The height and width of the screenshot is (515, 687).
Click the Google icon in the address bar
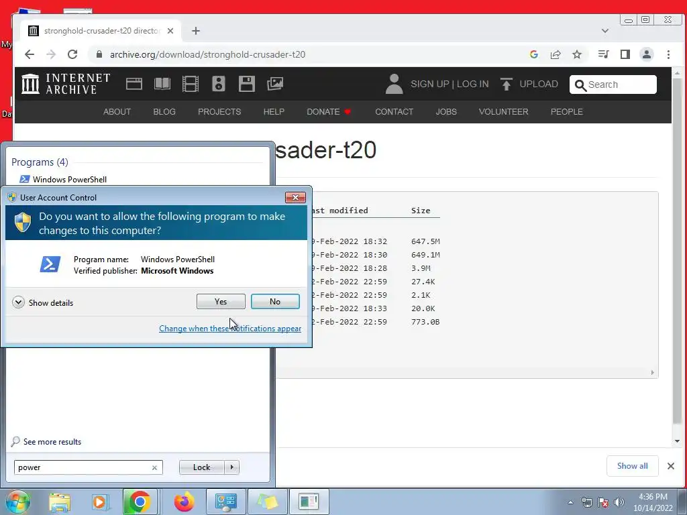(x=533, y=54)
